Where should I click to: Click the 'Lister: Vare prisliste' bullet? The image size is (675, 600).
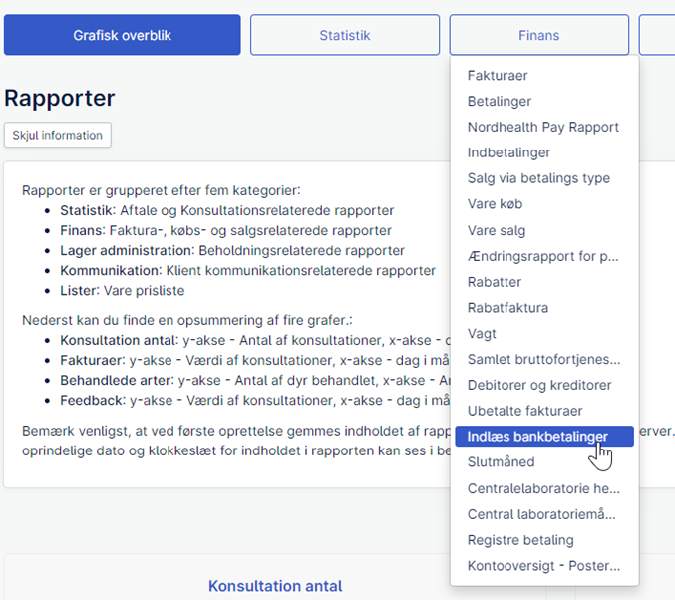click(123, 291)
